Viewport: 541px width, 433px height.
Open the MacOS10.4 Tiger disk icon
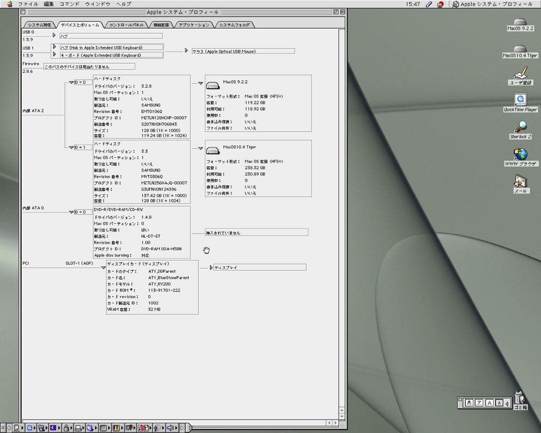pyautogui.click(x=519, y=49)
